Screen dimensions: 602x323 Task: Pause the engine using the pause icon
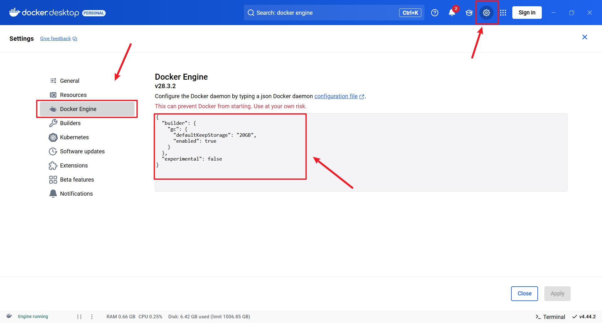point(79,316)
